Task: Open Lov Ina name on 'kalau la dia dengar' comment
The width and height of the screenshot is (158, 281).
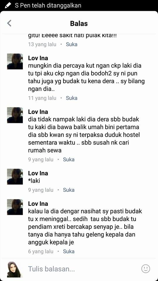Action: 38,204
